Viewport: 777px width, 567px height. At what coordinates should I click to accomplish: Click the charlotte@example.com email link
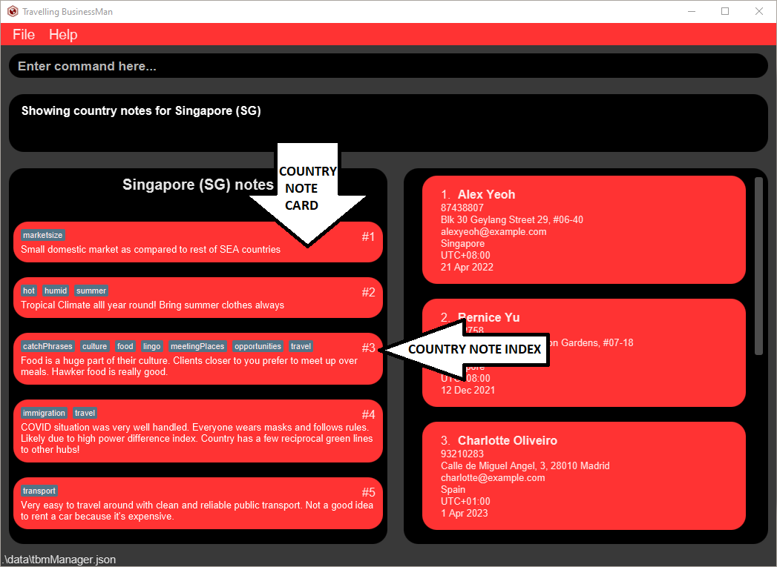coord(494,477)
